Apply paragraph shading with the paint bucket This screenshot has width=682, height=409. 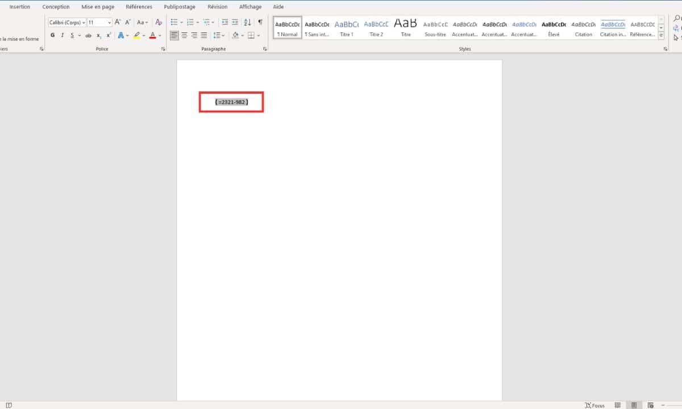pos(235,35)
